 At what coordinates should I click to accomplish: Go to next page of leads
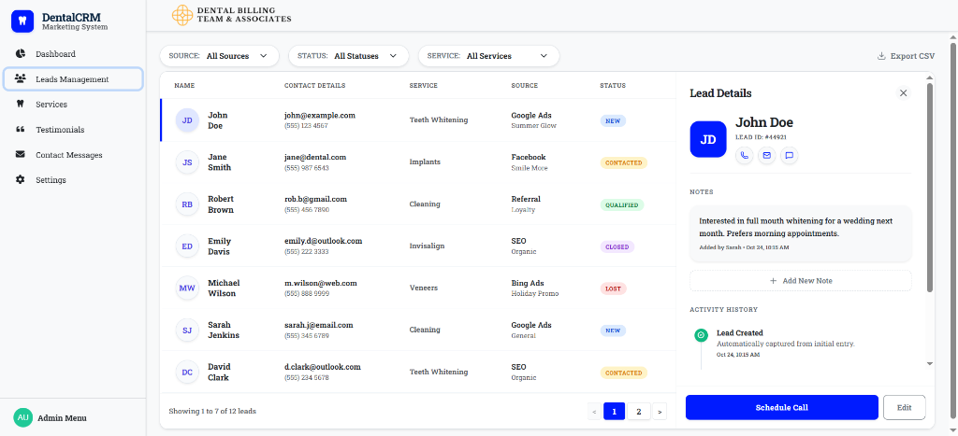coord(660,412)
